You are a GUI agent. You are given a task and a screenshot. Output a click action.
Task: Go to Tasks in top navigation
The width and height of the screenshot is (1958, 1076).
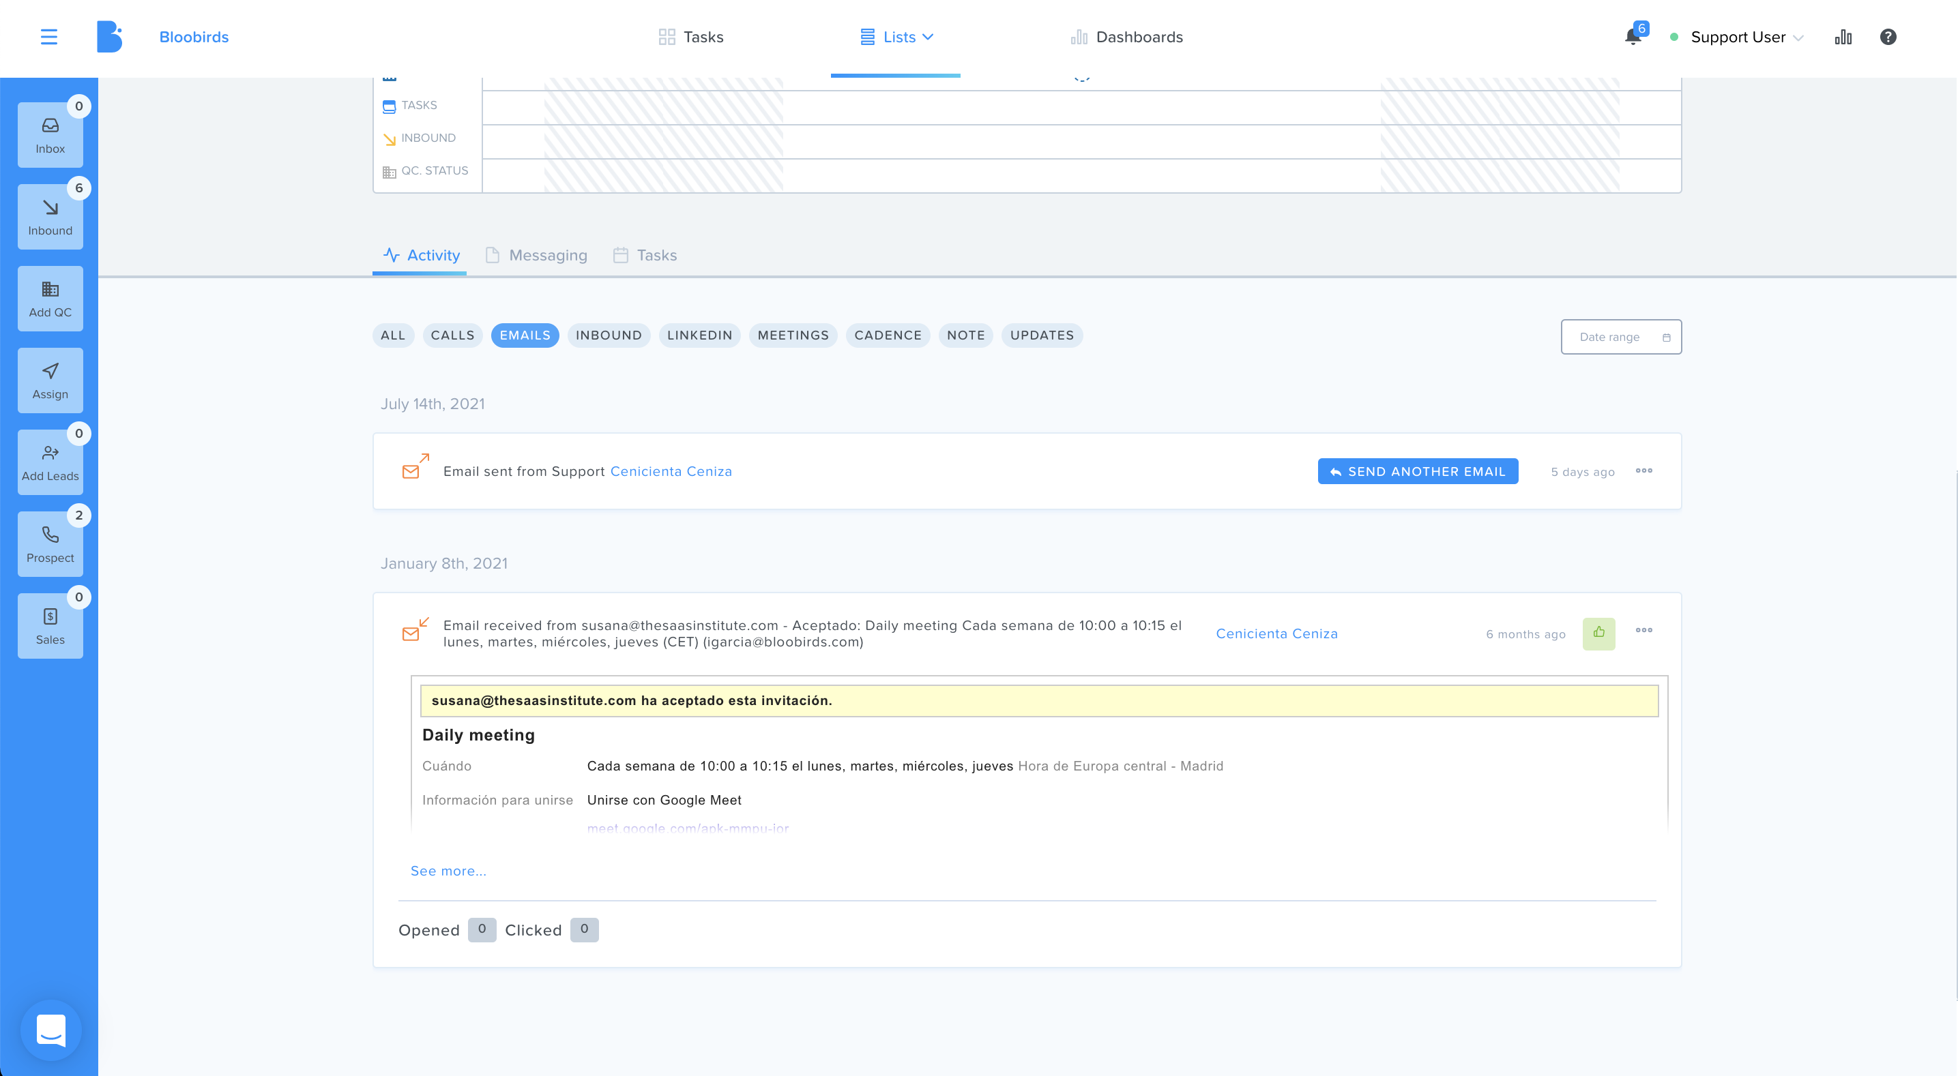(x=691, y=36)
